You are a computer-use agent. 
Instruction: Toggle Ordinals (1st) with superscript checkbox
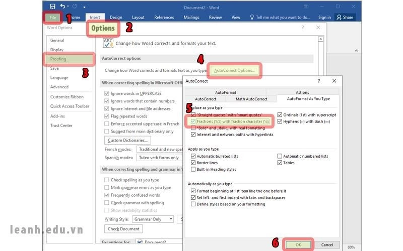tap(280, 115)
